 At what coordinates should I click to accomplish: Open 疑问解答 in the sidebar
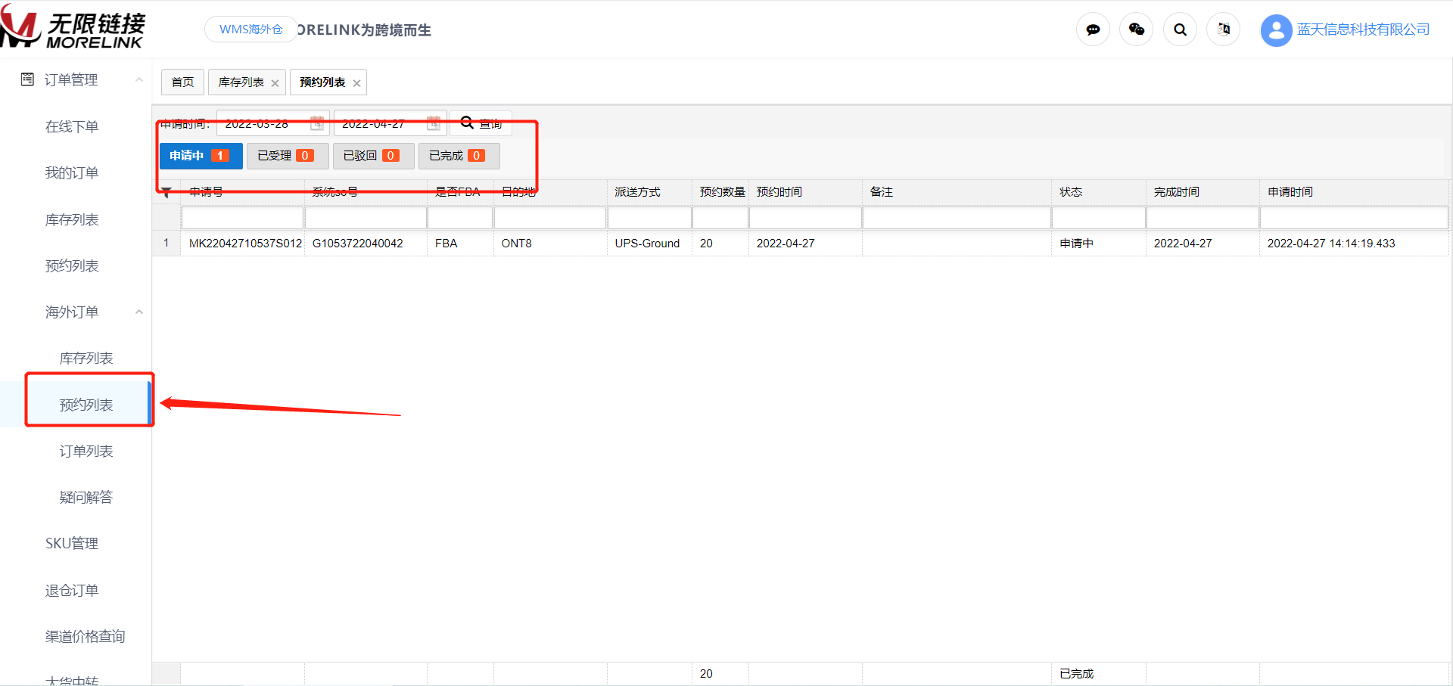point(86,497)
